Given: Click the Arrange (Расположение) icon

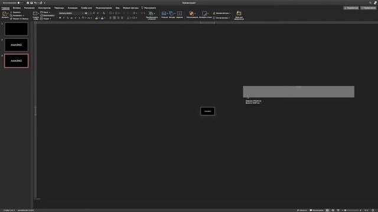Looking at the screenshot, I should pos(191,14).
